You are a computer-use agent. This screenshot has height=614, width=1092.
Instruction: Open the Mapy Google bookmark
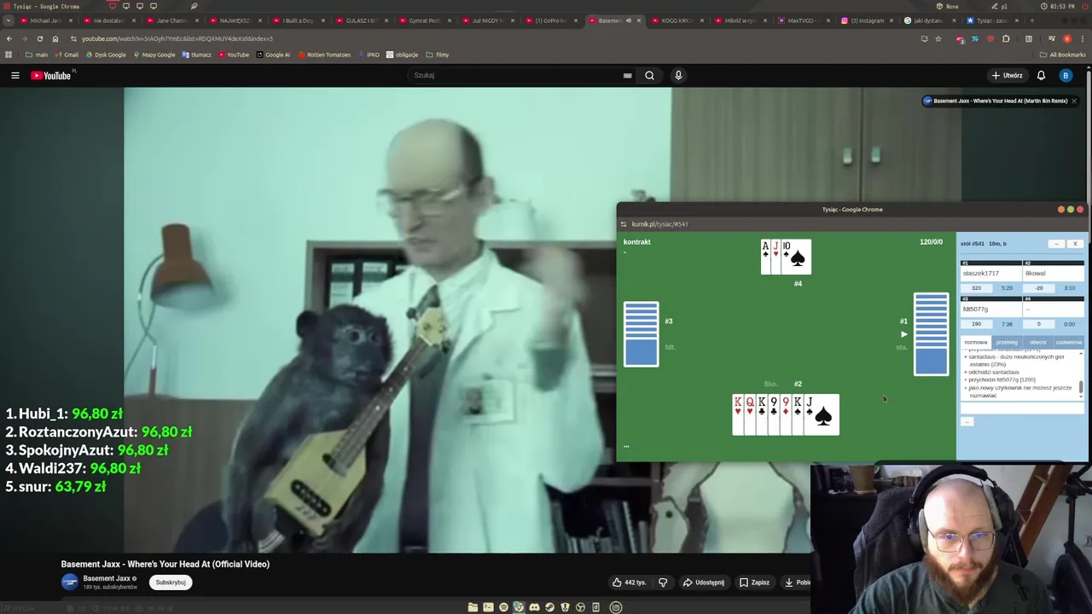point(154,55)
